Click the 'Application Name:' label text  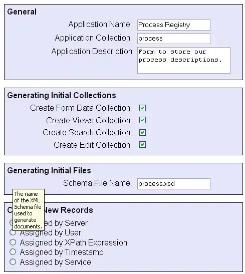coord(100,24)
